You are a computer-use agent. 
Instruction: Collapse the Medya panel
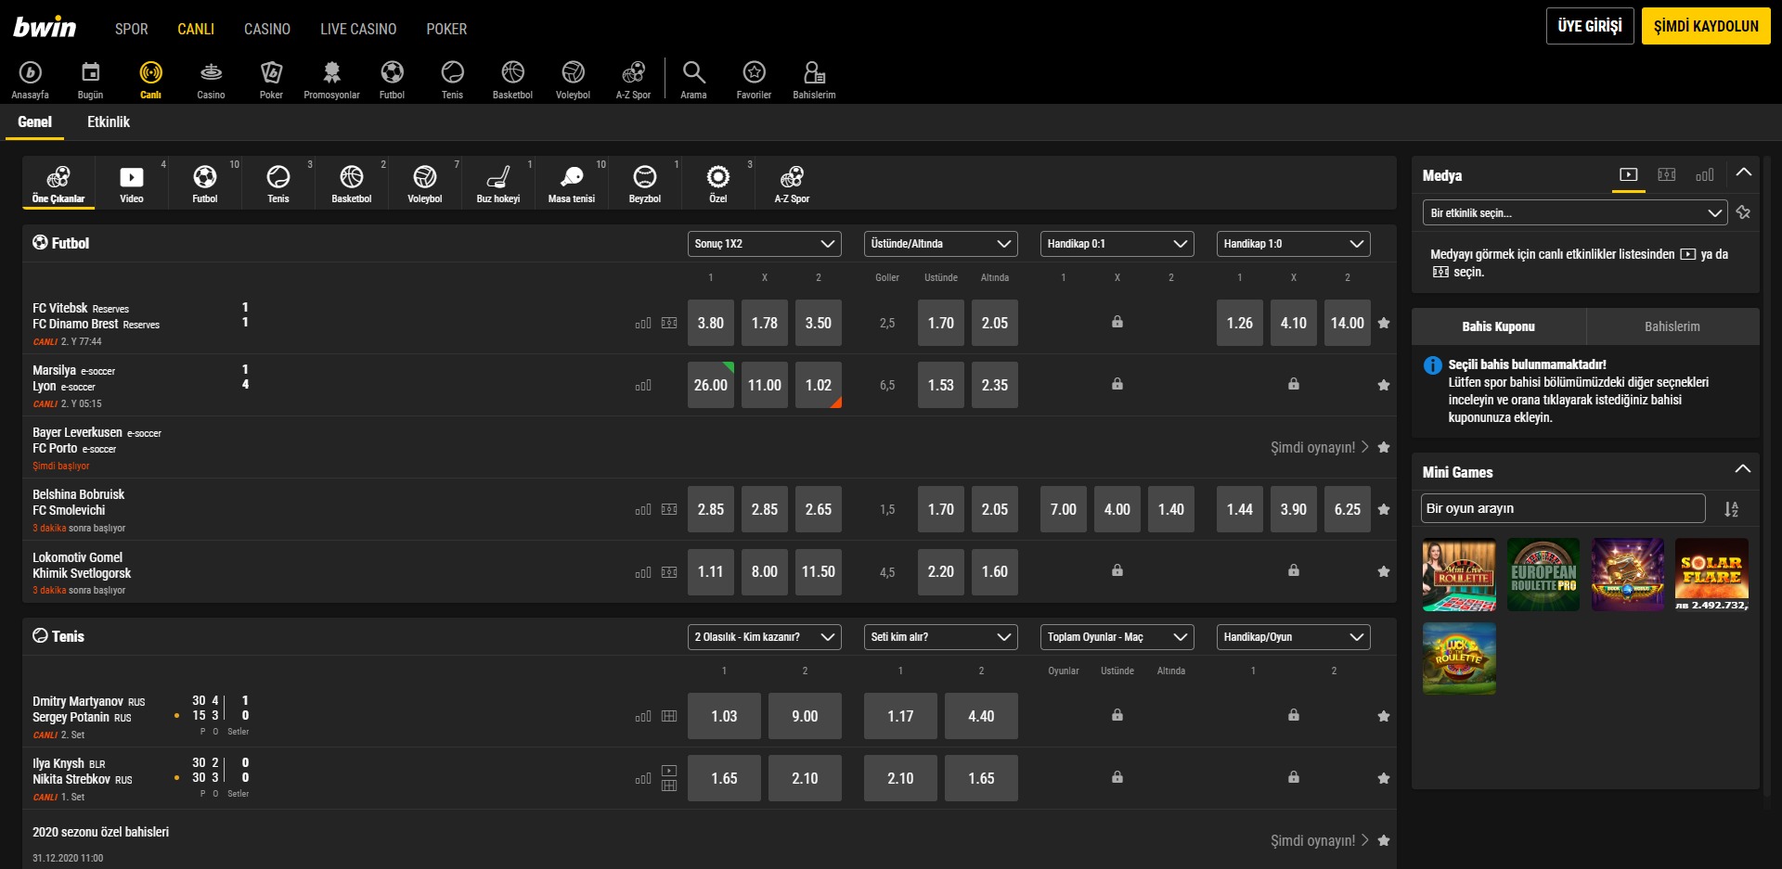coord(1744,173)
